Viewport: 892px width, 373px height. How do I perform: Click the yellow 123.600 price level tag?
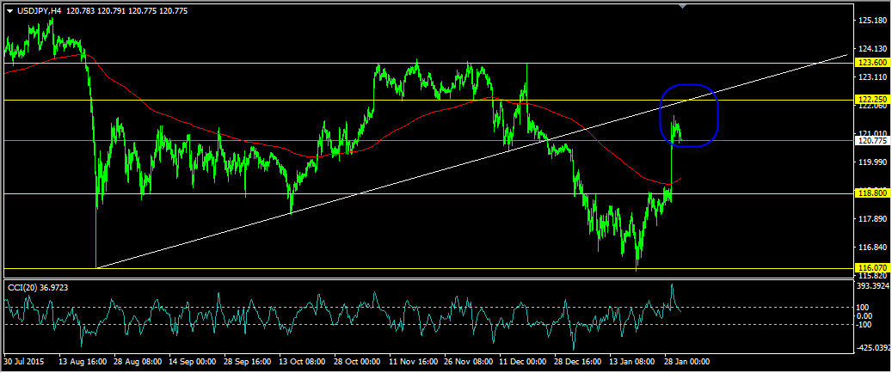tap(871, 63)
